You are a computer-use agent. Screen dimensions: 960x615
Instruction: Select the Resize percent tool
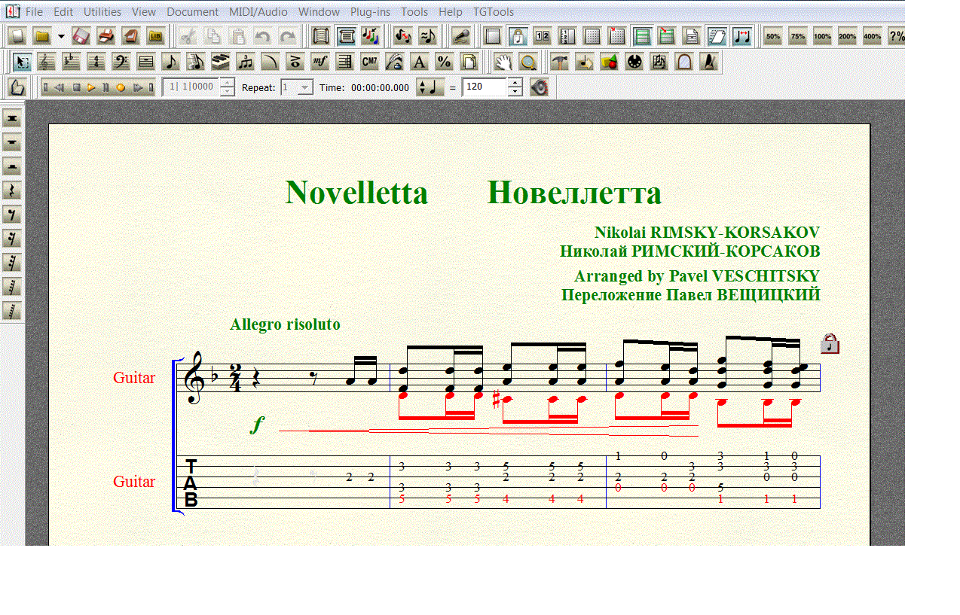coord(444,61)
